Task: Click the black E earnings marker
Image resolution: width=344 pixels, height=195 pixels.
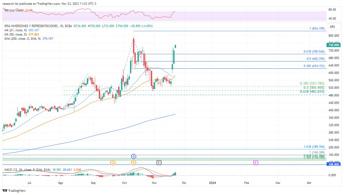Action: [159, 163]
